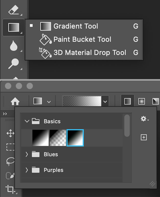This screenshot has width=160, height=197.
Task: Select the Move tool
Action: [11, 133]
